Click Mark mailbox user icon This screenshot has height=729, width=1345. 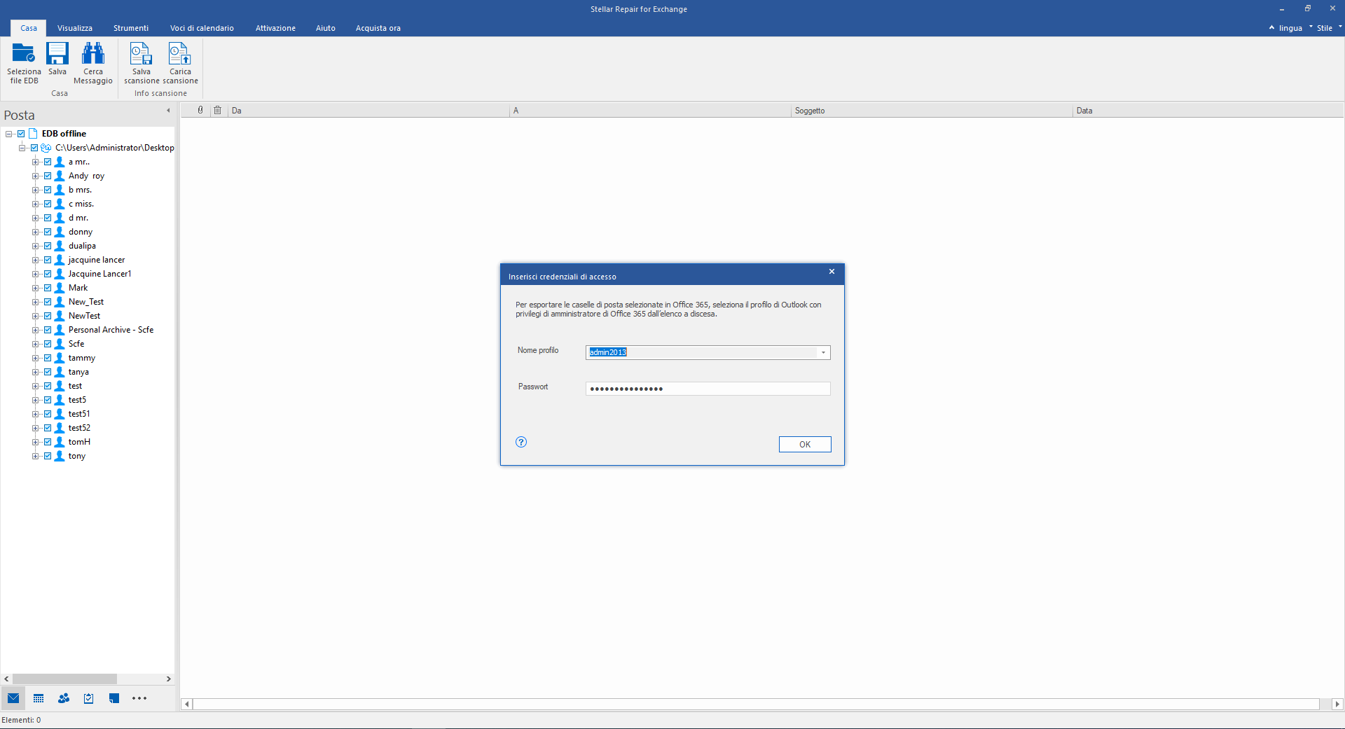(60, 288)
